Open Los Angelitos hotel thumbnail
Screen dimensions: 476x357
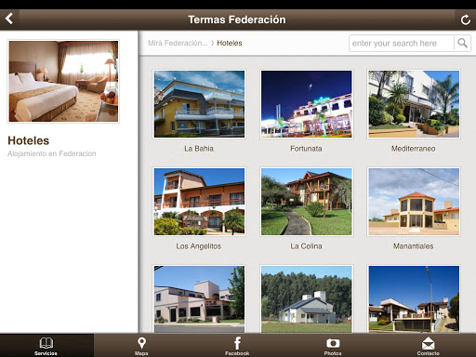(199, 202)
